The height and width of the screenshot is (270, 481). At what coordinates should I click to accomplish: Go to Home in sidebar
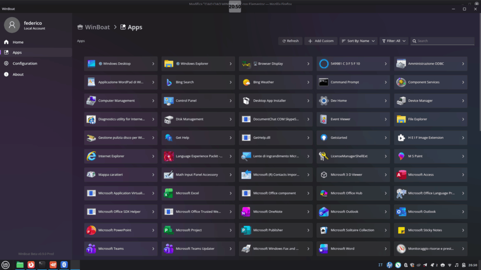[x=18, y=42]
